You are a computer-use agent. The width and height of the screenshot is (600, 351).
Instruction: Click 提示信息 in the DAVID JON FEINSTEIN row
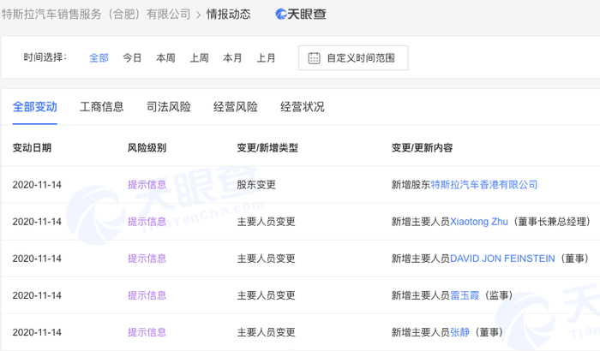[x=147, y=259]
